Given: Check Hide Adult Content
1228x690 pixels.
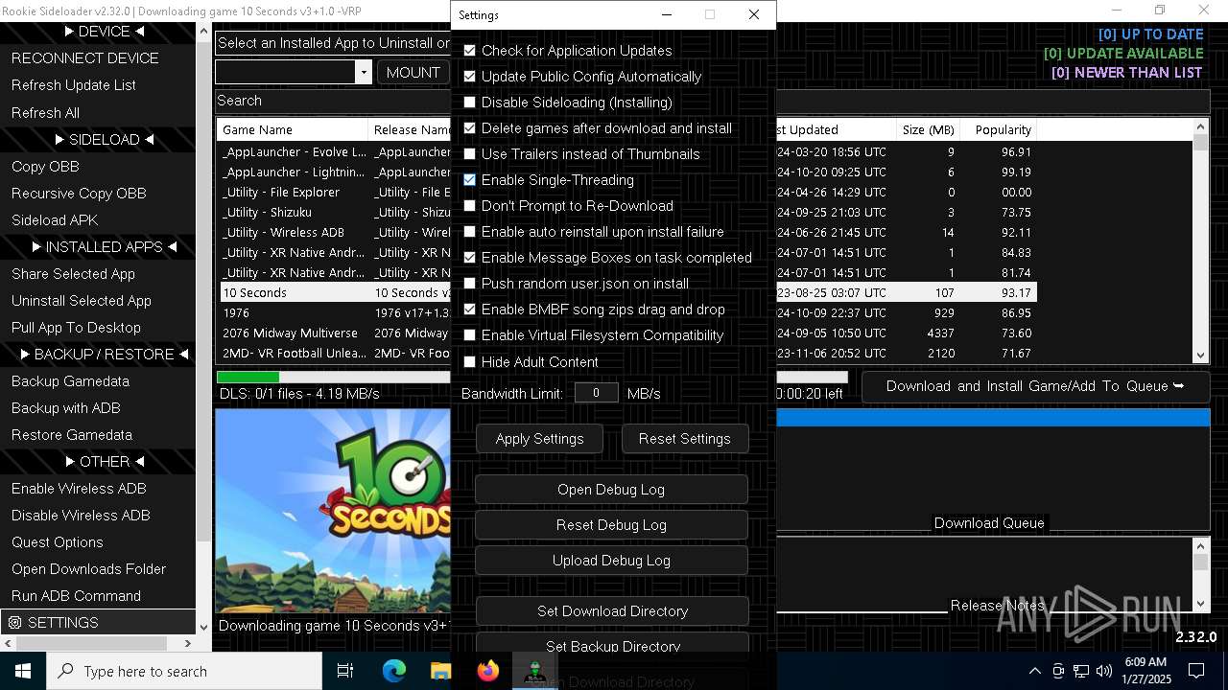Looking at the screenshot, I should 470,361.
